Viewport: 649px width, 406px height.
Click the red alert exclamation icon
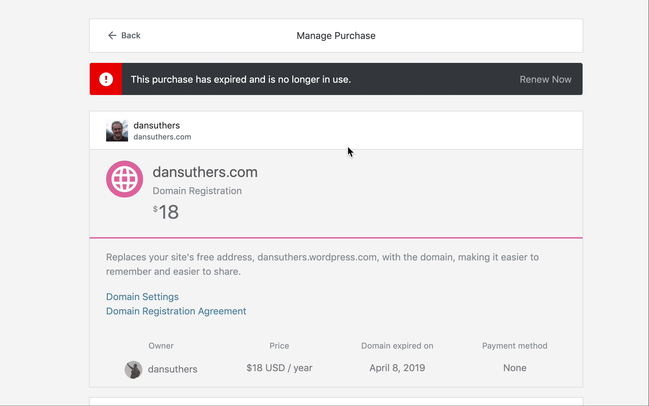point(105,79)
